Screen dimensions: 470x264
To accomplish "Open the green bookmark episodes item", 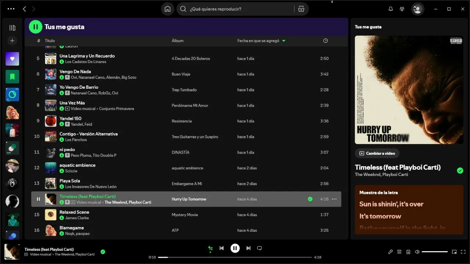I will (x=12, y=77).
